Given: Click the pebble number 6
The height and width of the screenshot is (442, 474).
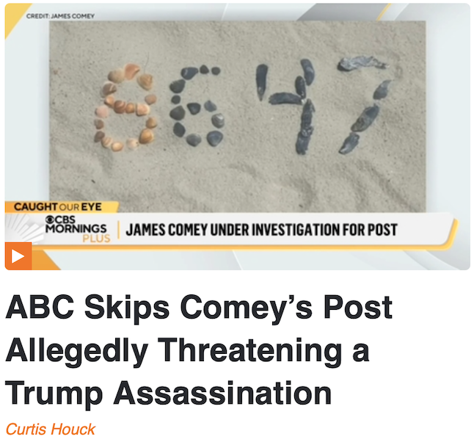Looking at the screenshot, I should [x=197, y=106].
